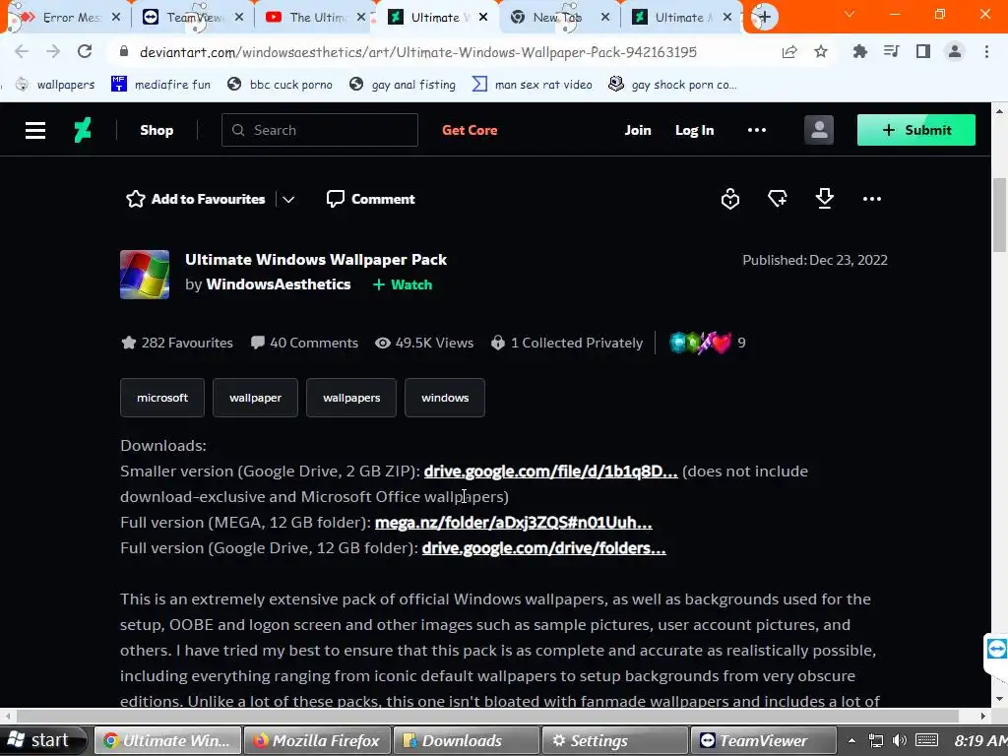Click the TeamViewer side panel icon
Screen dimensions: 1008x756
pyautogui.click(x=997, y=649)
